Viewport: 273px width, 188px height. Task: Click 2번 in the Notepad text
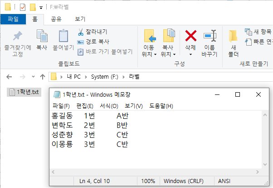(x=89, y=125)
